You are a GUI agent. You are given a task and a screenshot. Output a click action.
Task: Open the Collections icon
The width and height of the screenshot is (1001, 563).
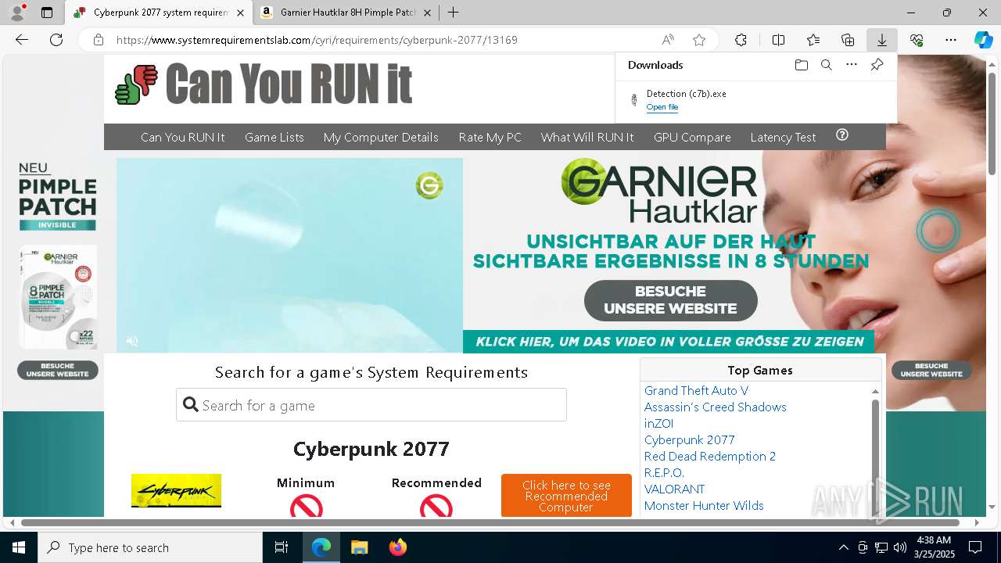[848, 40]
